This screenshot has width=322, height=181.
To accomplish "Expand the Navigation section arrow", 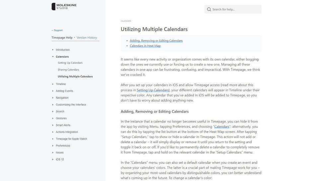I will [x=53, y=98].
